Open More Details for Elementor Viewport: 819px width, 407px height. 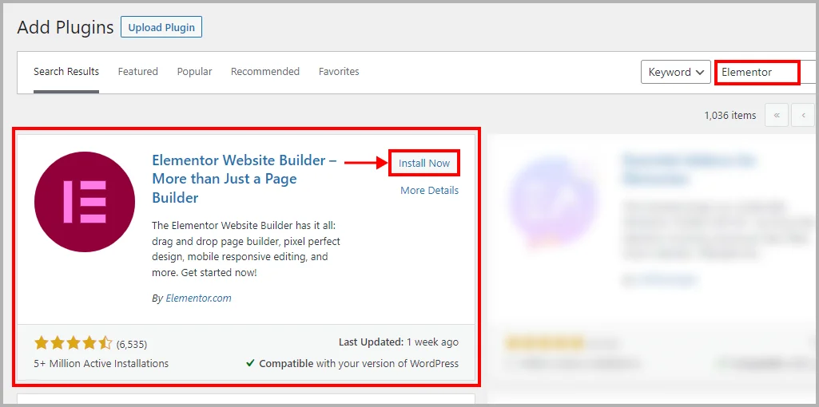pyautogui.click(x=429, y=191)
